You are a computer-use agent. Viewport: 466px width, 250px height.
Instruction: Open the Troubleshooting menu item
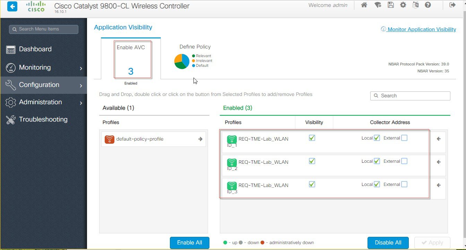coord(43,119)
